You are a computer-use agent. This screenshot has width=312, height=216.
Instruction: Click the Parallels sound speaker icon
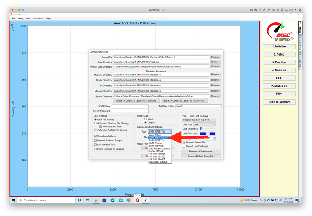273,10
